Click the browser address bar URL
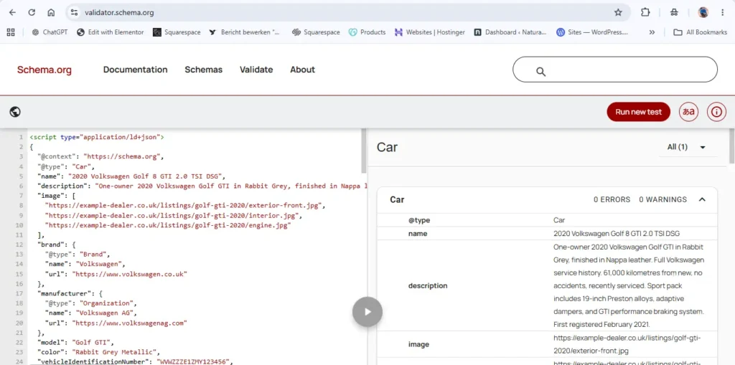 point(119,13)
